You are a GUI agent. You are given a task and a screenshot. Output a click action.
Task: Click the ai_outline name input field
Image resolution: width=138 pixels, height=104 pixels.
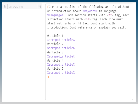click(22, 6)
